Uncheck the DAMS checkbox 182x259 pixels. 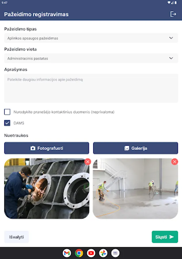[7, 123]
